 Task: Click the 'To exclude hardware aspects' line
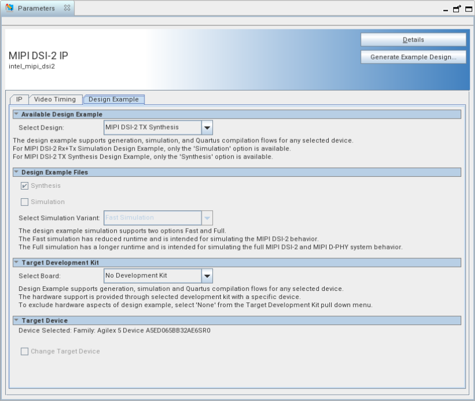(195, 305)
